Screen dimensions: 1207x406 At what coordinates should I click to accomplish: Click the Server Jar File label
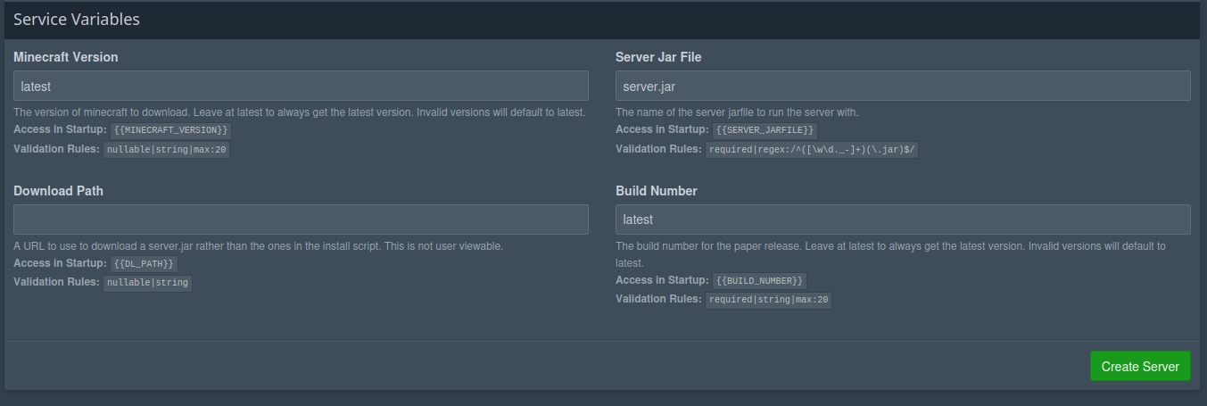point(658,57)
